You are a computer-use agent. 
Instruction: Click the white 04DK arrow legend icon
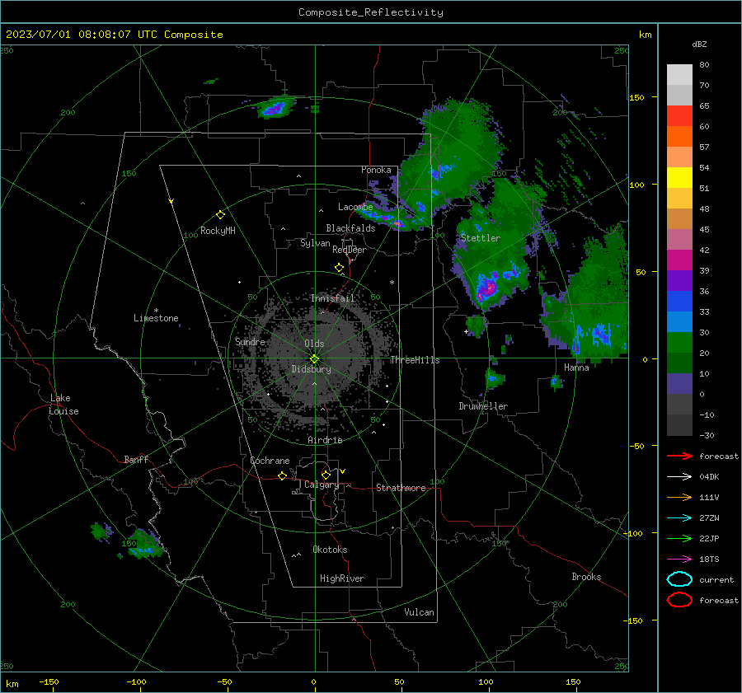click(x=679, y=476)
